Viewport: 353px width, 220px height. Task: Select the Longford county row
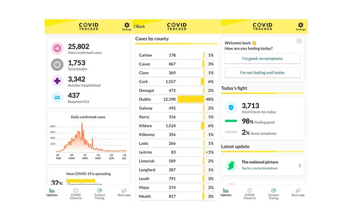tap(177, 170)
